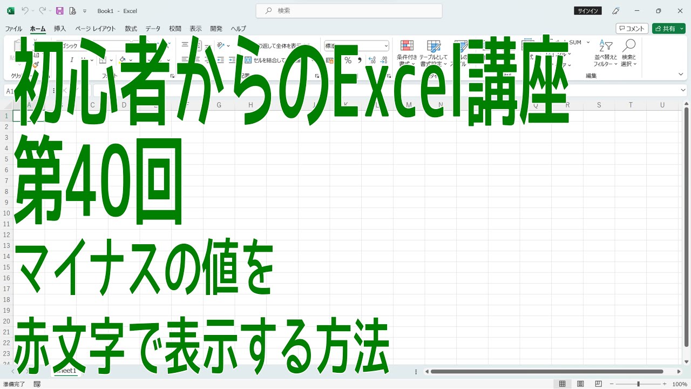
Task: Open the SUM dropdown arrow
Action: [588, 42]
